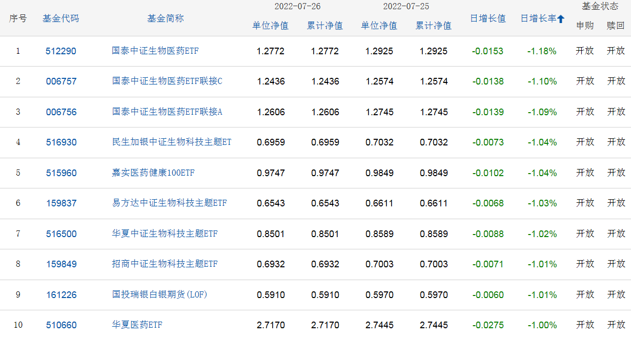This screenshot has width=631, height=339.
Task: Open 嘉实医药健康100ETF fund page
Action: pos(153,173)
